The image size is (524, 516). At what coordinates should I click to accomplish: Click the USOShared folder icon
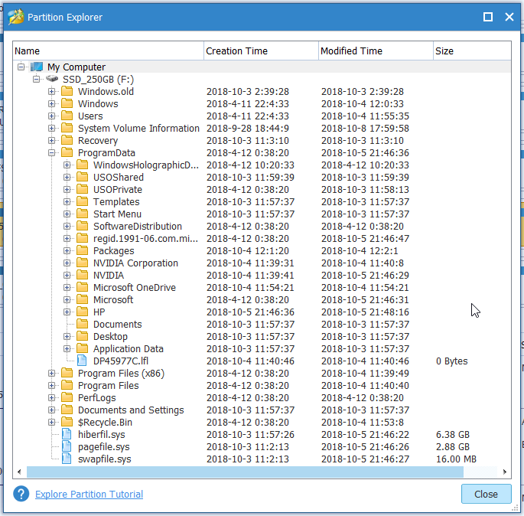point(82,177)
